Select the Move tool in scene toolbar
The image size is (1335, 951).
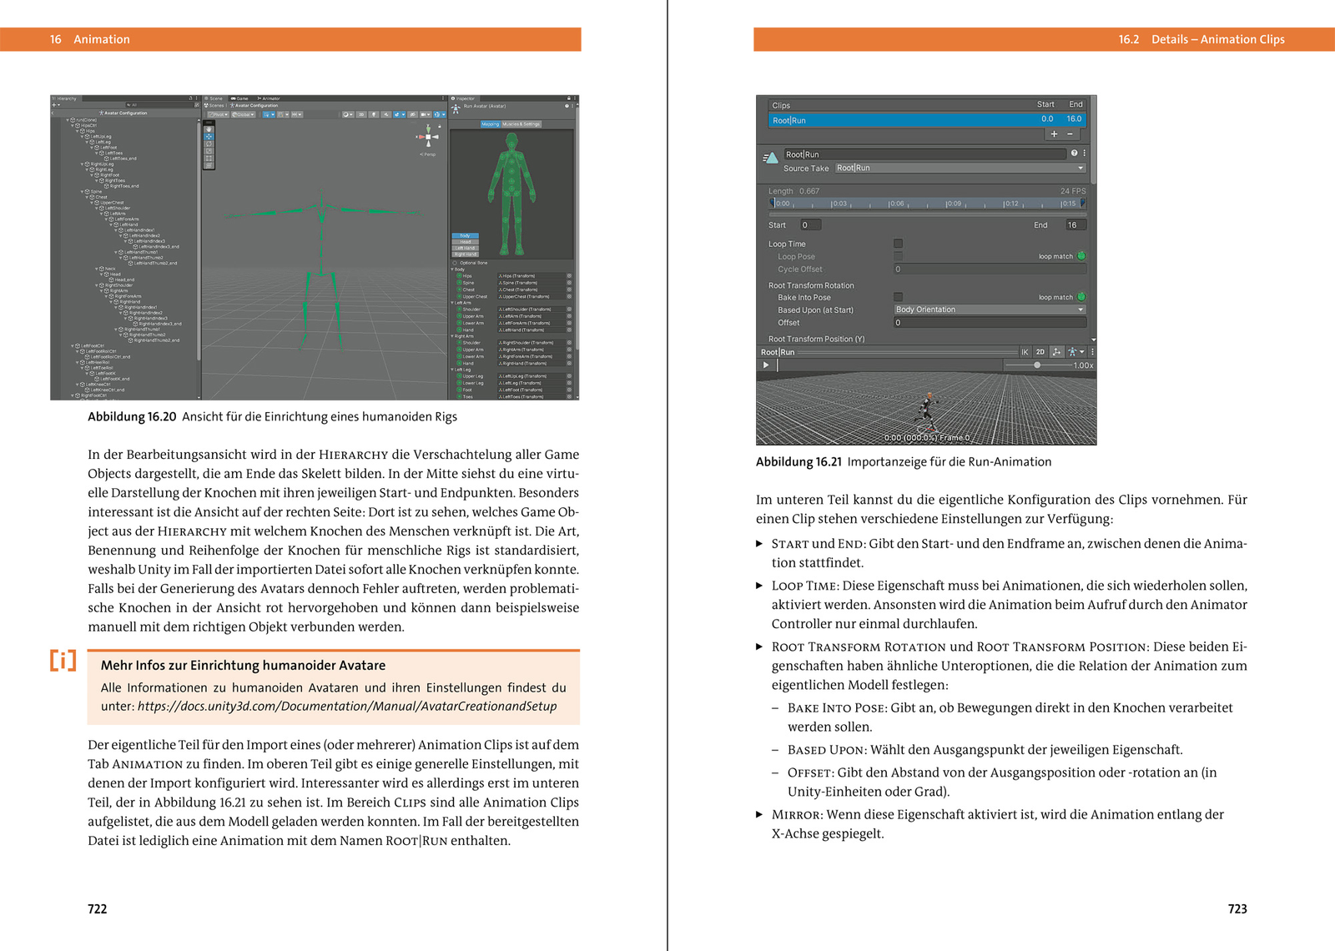[209, 136]
